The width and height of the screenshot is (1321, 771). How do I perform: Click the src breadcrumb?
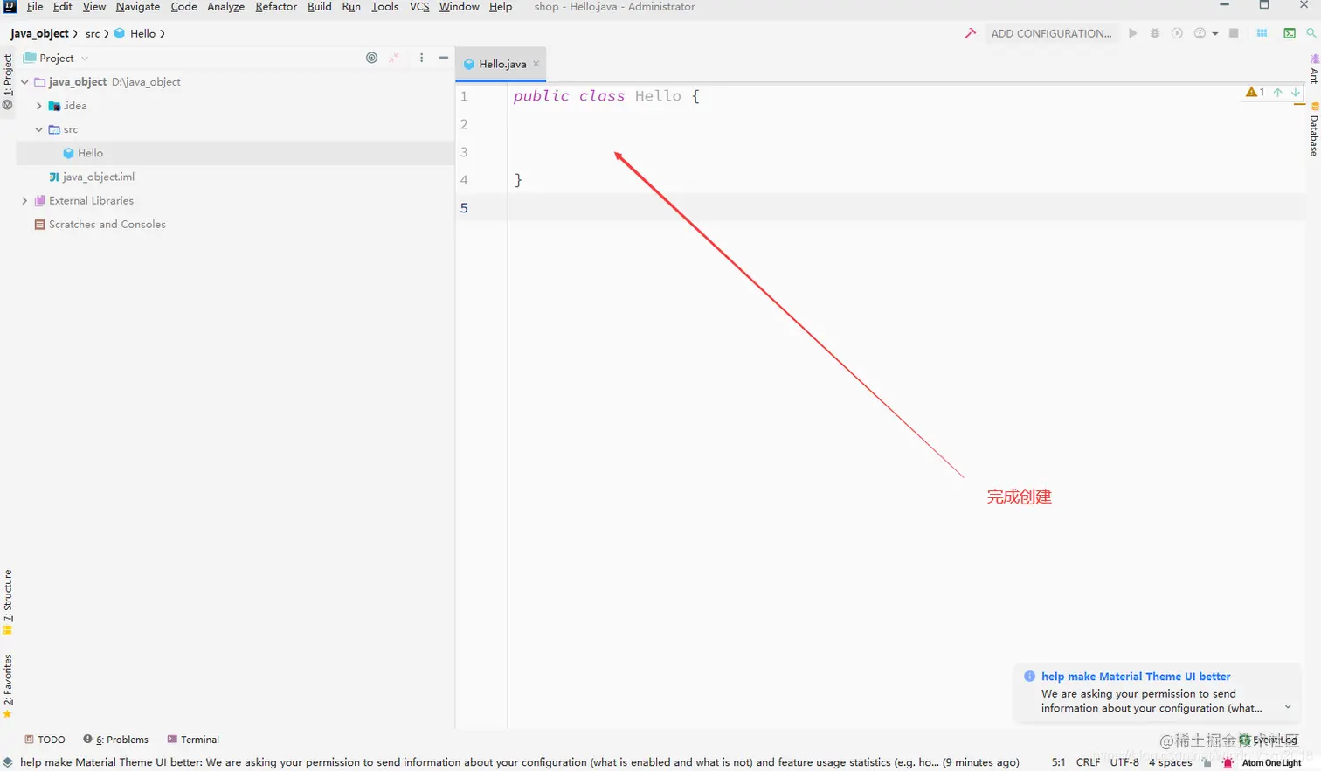tap(93, 33)
